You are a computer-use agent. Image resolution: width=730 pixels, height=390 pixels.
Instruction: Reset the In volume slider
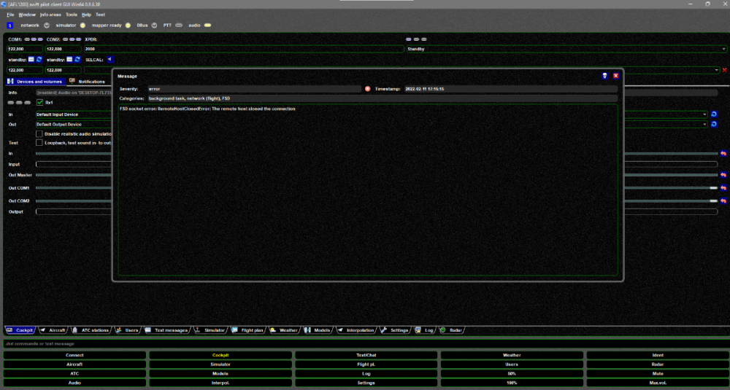pyautogui.click(x=723, y=154)
